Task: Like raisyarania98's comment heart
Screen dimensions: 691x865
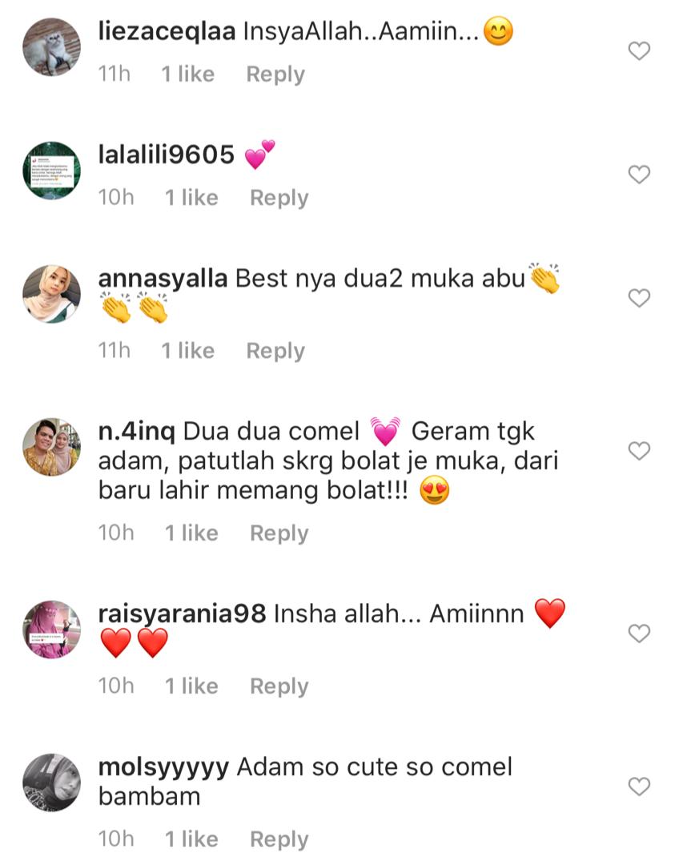Action: (x=639, y=634)
